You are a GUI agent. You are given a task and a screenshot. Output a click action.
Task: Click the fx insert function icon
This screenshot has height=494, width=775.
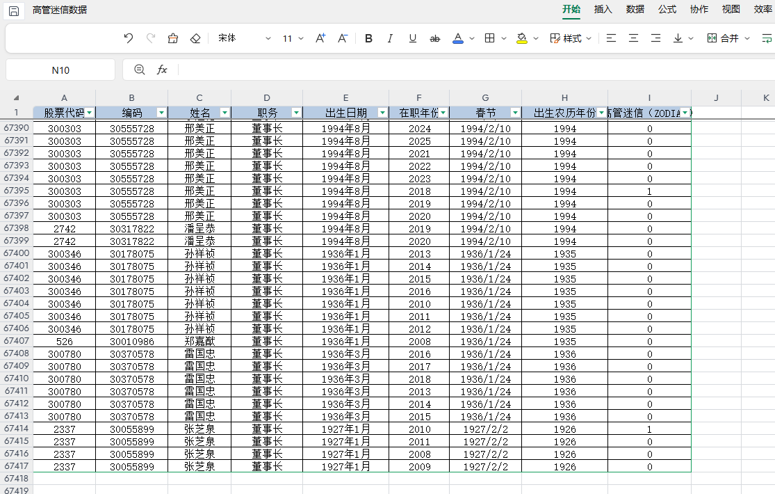[162, 70]
